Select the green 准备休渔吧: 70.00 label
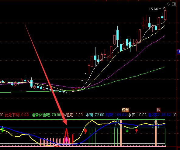Viewport: 180px width, 150px height. [x=46, y=115]
